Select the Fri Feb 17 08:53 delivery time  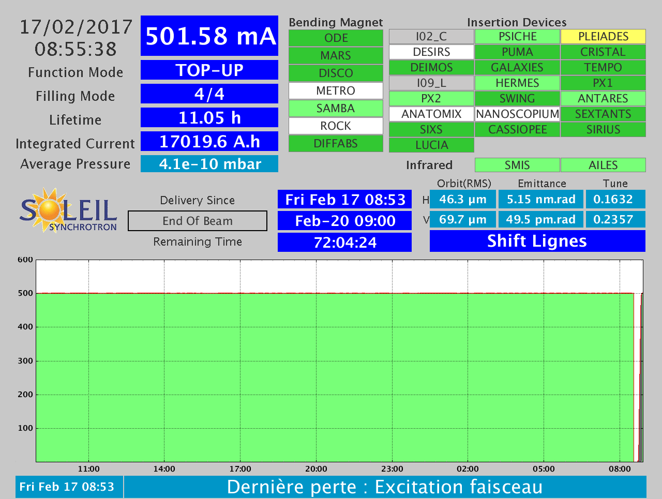345,200
